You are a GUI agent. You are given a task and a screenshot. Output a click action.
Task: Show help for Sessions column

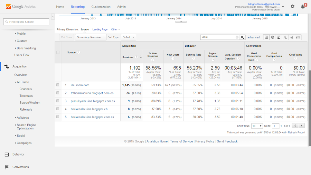136,57
